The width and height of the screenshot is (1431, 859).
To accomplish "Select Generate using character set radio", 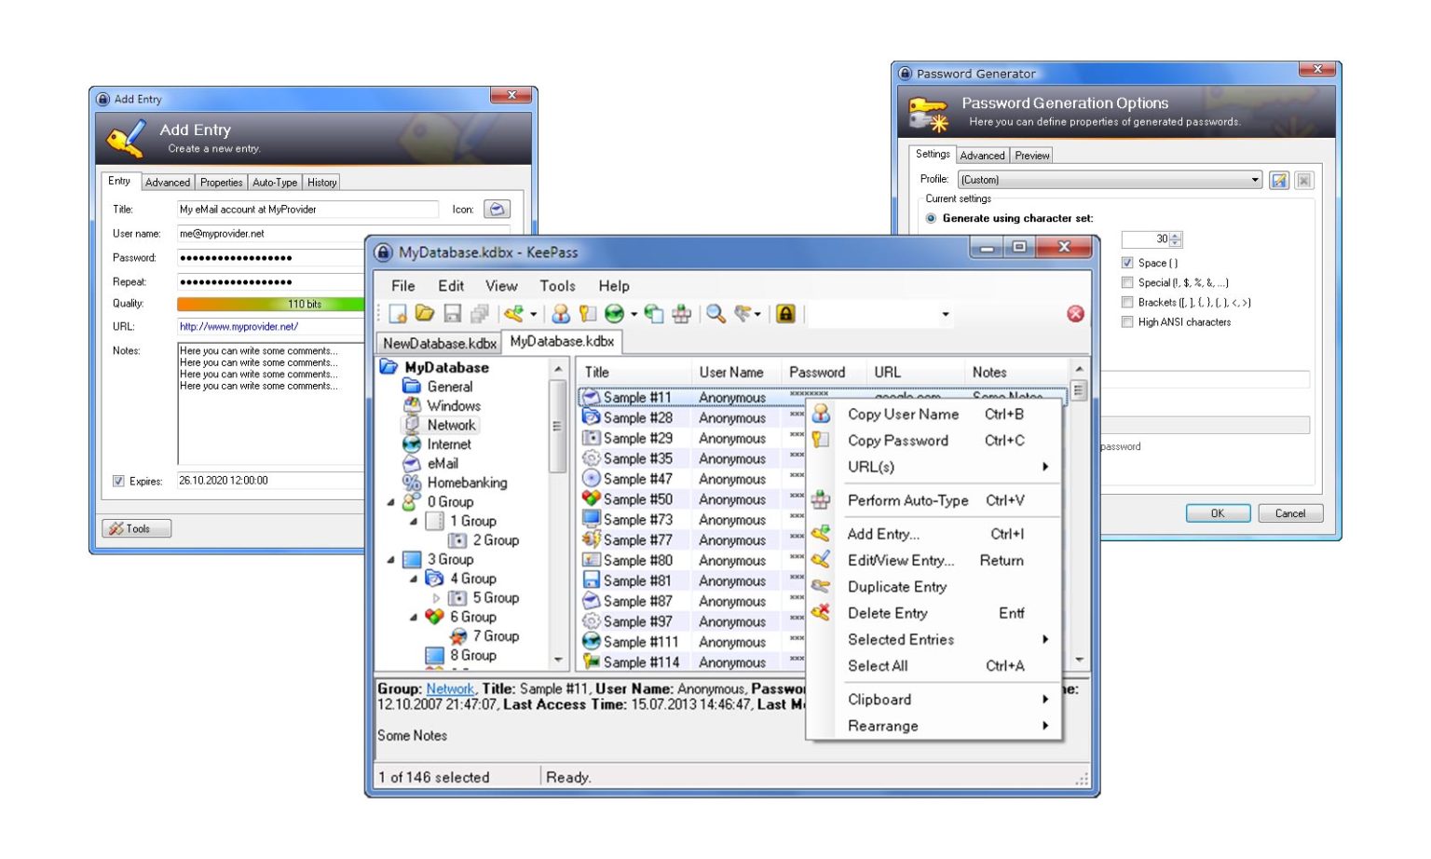I will click(x=931, y=218).
